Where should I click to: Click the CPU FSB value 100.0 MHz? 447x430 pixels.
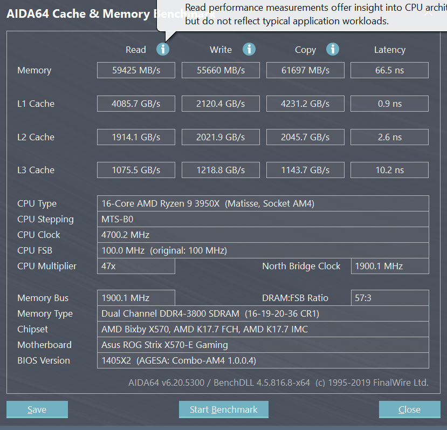click(x=263, y=250)
